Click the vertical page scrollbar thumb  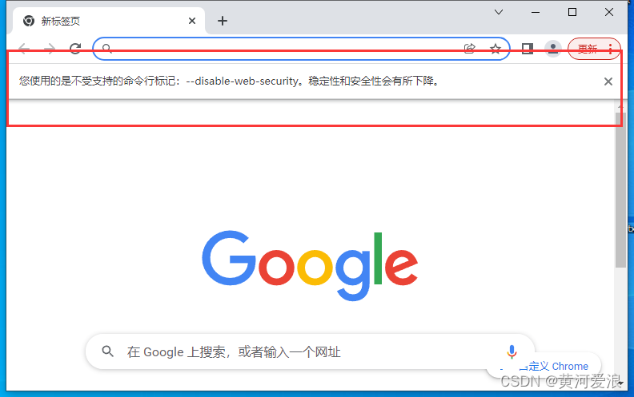pos(620,190)
